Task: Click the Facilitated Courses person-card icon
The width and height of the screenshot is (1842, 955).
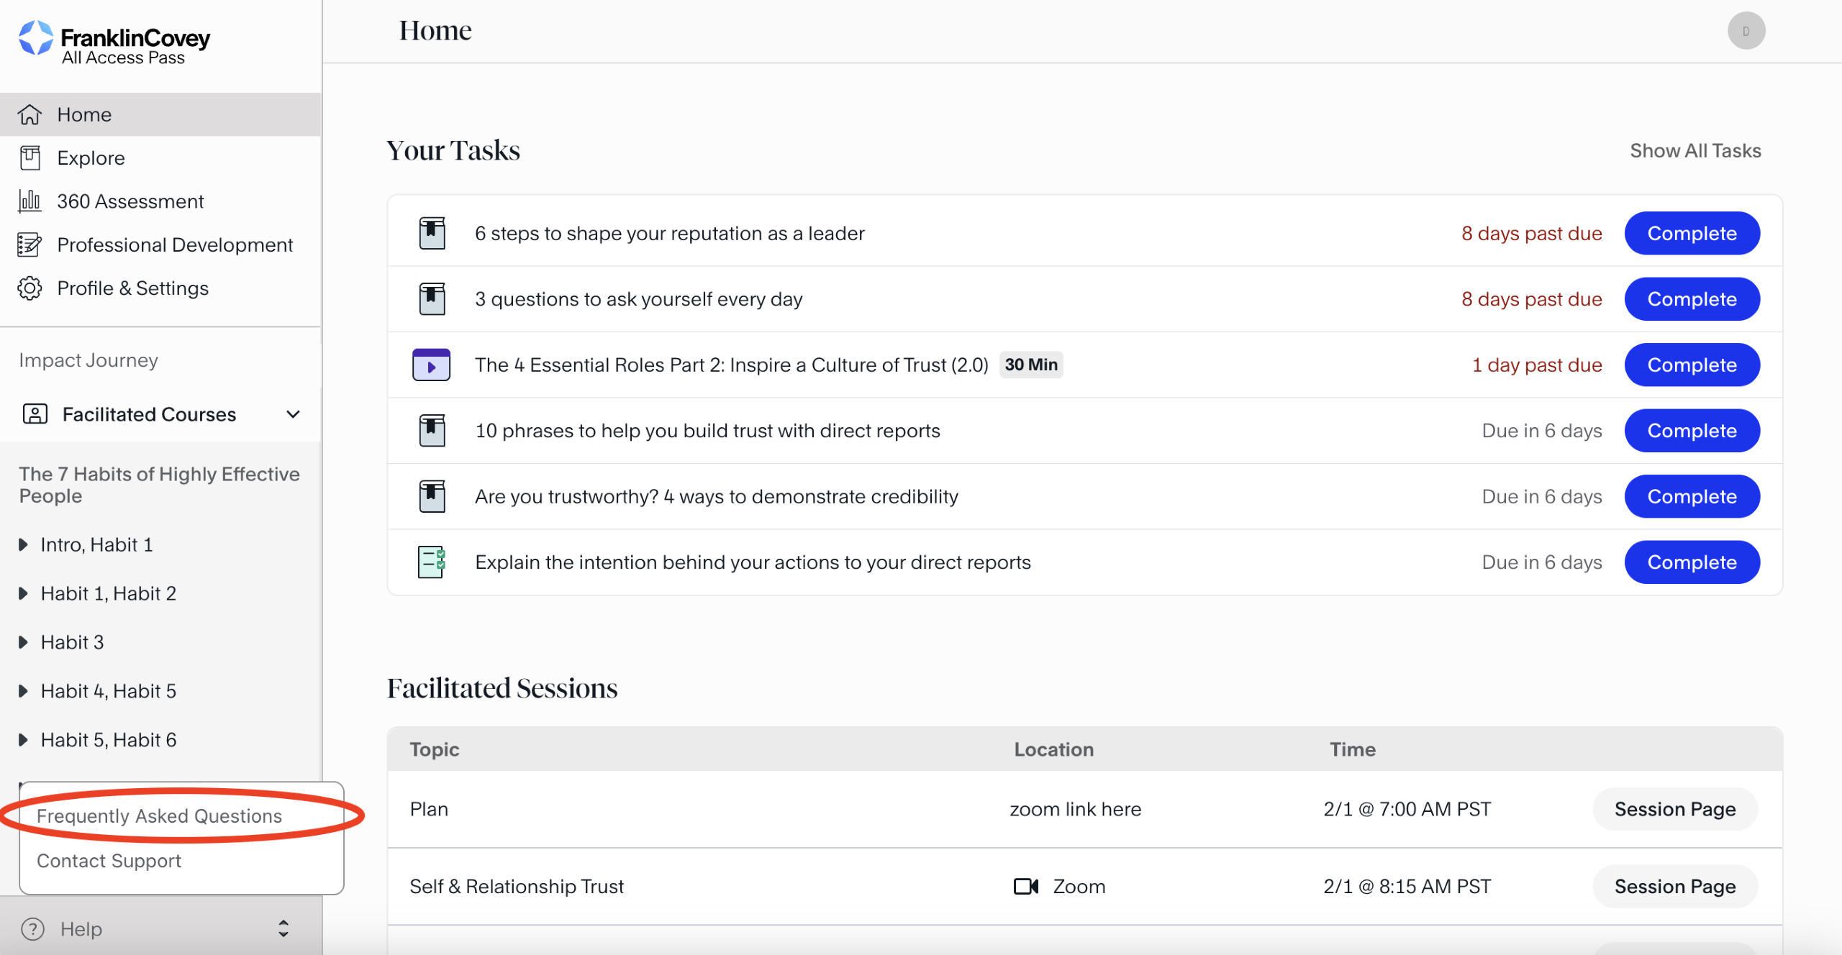Action: 35,414
